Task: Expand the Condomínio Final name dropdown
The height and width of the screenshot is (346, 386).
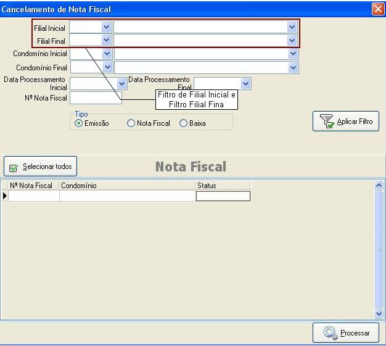Action: 293,67
